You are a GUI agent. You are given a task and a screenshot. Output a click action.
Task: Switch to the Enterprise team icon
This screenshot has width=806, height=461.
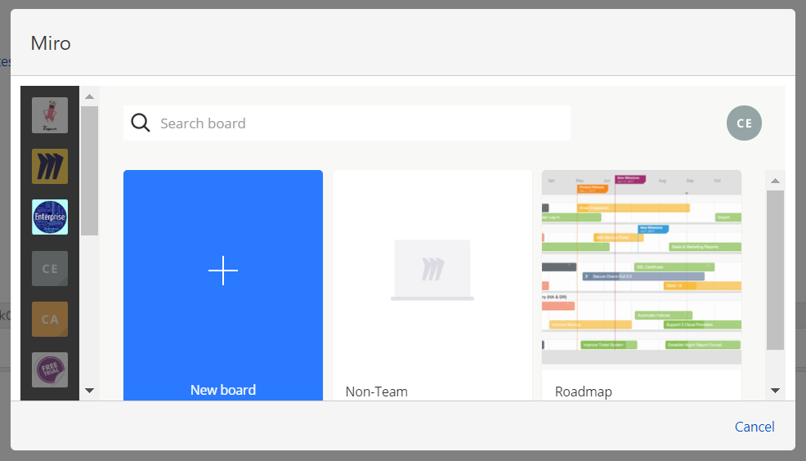[50, 217]
